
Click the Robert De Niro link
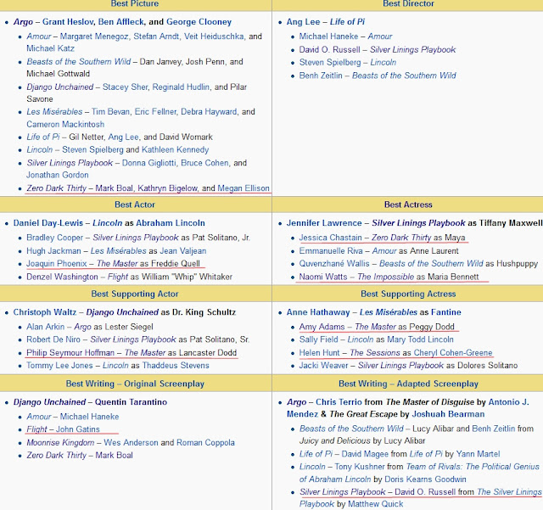pyautogui.click(x=53, y=339)
